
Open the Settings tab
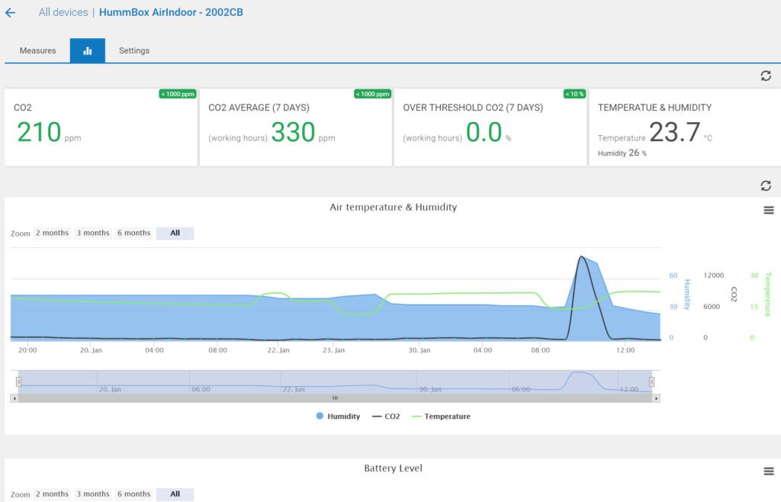[x=134, y=50]
